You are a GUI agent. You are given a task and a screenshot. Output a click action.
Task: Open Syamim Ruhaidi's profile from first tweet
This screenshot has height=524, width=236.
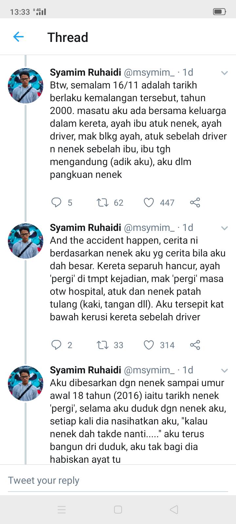86,72
